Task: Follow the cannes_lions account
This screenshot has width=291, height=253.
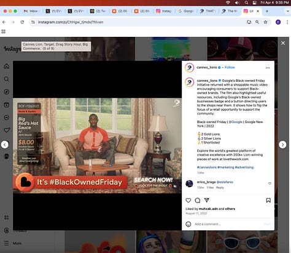Action: (230, 67)
